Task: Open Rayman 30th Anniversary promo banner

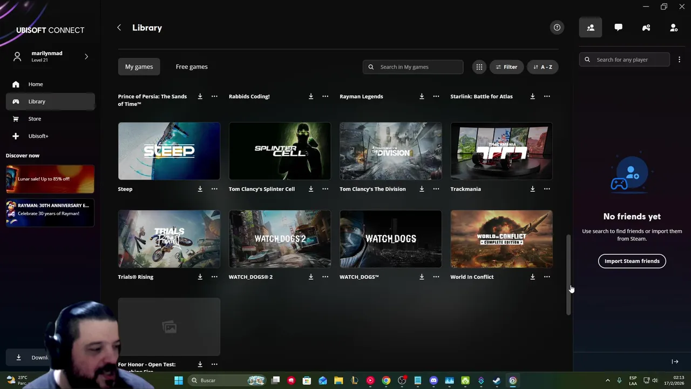Action: (50, 212)
